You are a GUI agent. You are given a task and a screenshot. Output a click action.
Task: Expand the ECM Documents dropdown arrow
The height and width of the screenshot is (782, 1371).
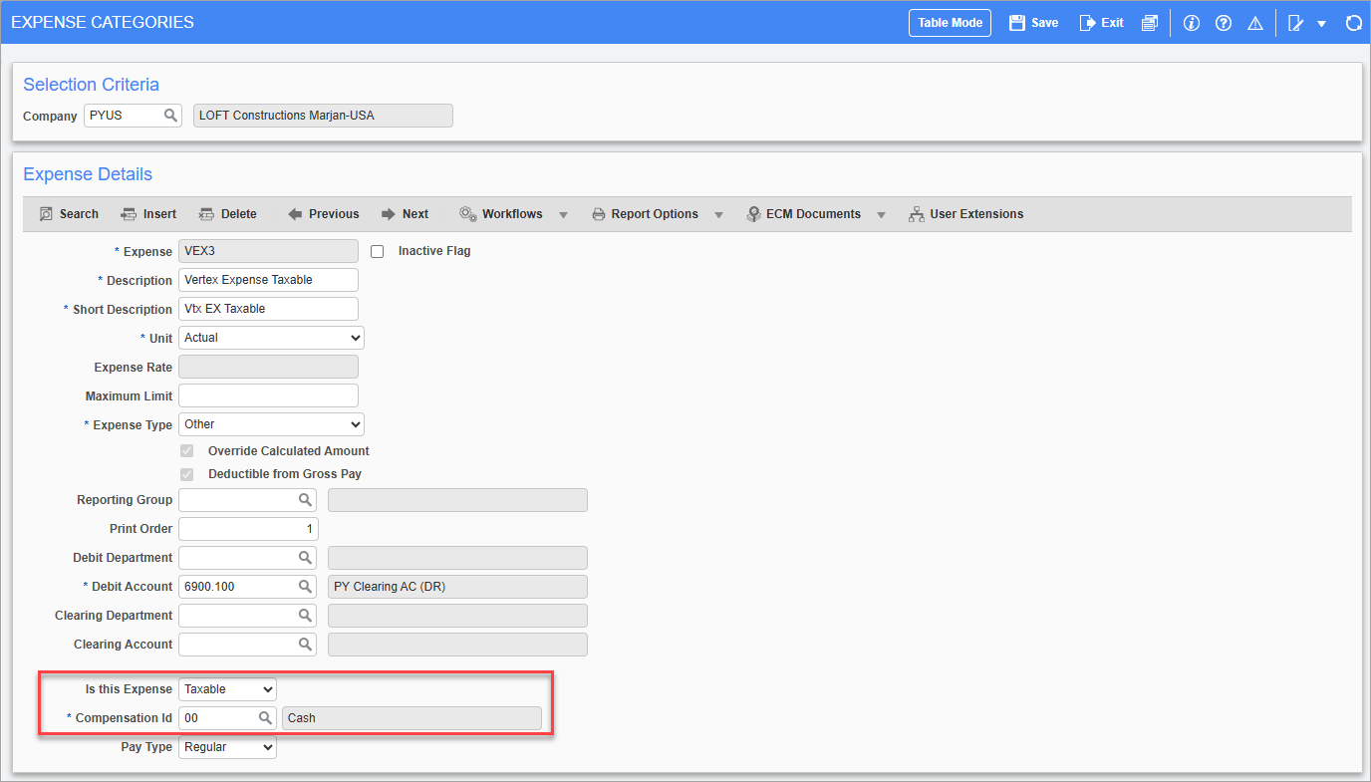(x=882, y=215)
